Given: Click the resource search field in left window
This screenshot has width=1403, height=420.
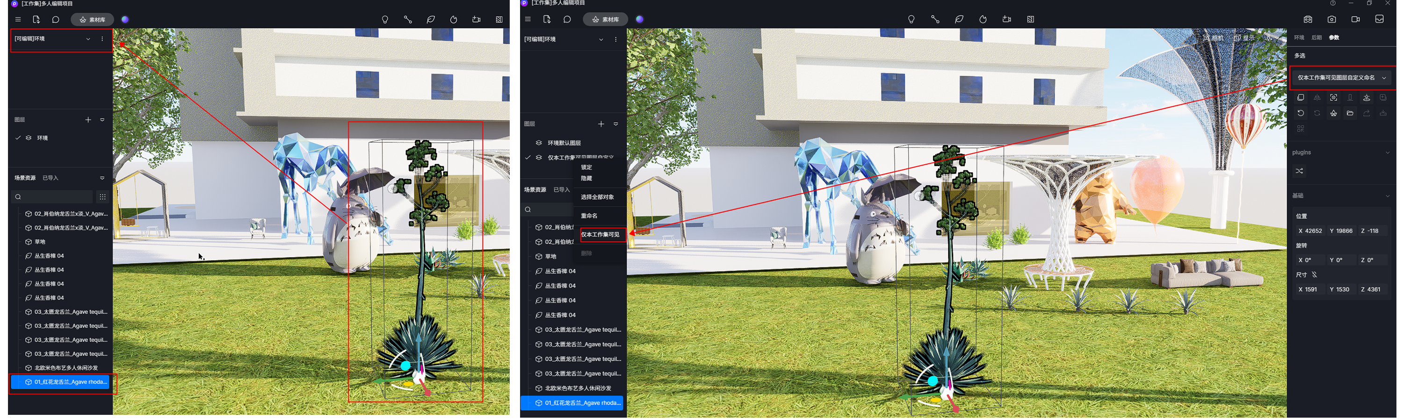Looking at the screenshot, I should click(52, 196).
